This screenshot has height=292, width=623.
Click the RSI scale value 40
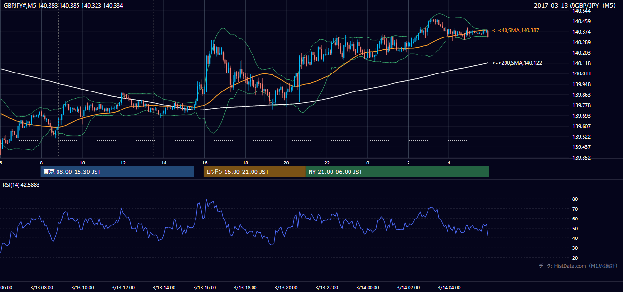click(x=575, y=238)
